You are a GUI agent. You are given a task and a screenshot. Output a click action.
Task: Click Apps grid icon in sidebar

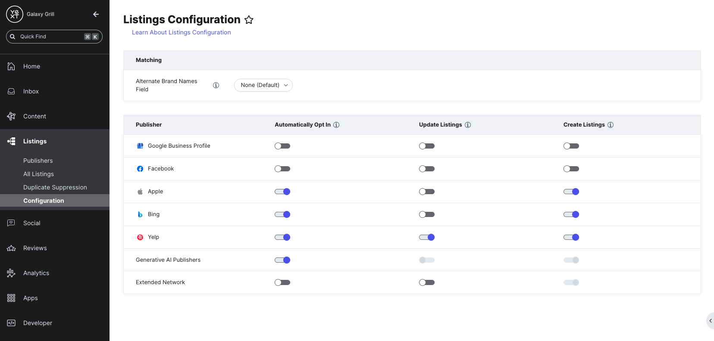[11, 298]
